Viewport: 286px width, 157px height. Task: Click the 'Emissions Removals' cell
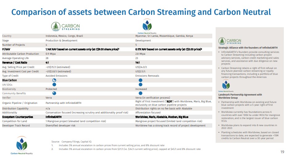[147, 76]
